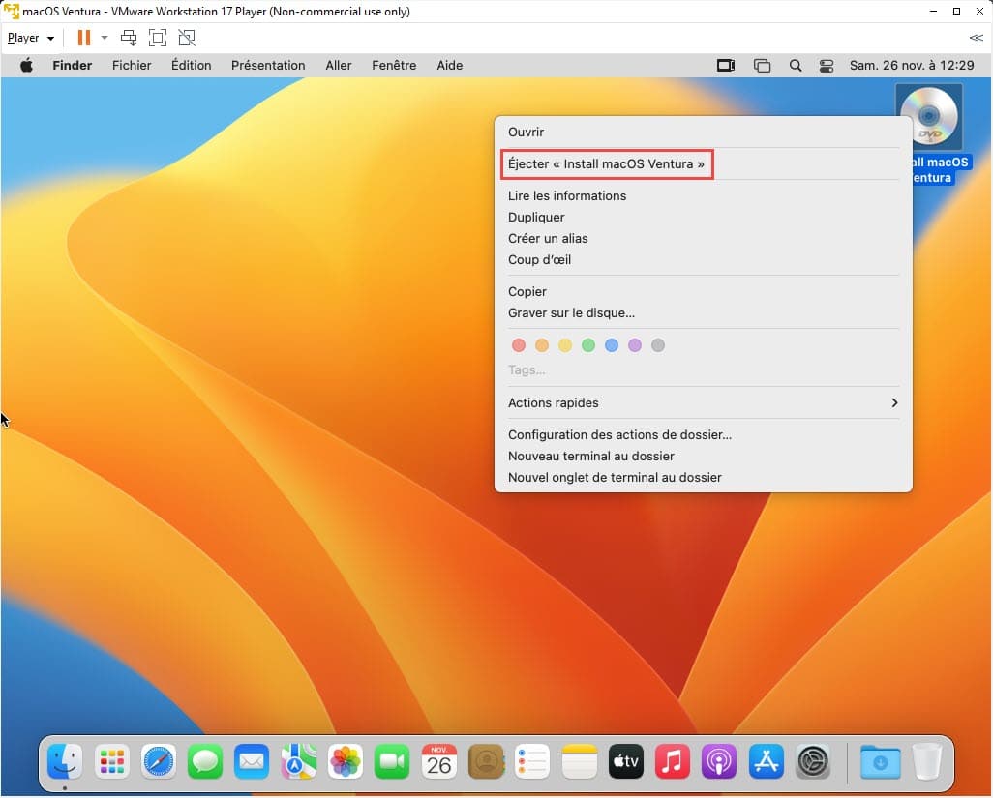
Task: Launch Launchpad from the Dock
Action: pyautogui.click(x=112, y=762)
